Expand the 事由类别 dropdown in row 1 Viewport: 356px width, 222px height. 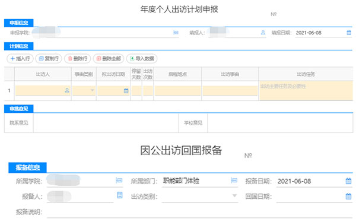(x=92, y=90)
